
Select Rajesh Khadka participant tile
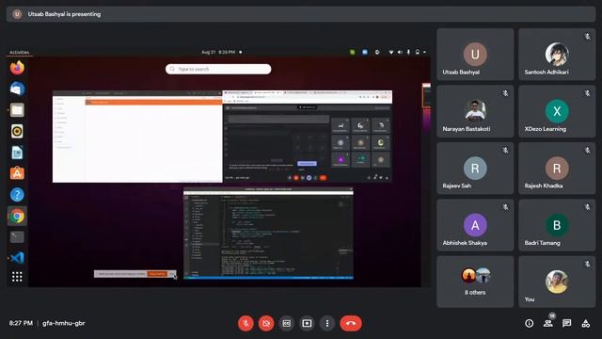pos(557,168)
